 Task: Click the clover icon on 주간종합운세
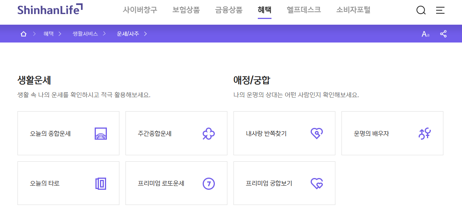[208, 133]
